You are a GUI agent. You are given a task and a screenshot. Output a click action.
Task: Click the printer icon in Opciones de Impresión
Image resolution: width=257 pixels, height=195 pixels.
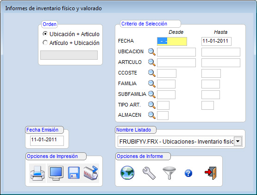(38, 173)
